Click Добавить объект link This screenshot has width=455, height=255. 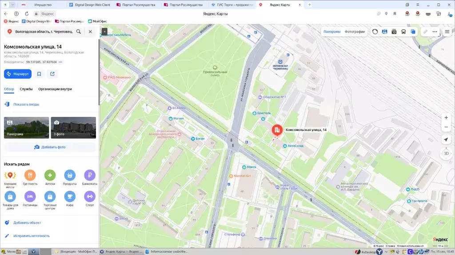[x=27, y=223]
